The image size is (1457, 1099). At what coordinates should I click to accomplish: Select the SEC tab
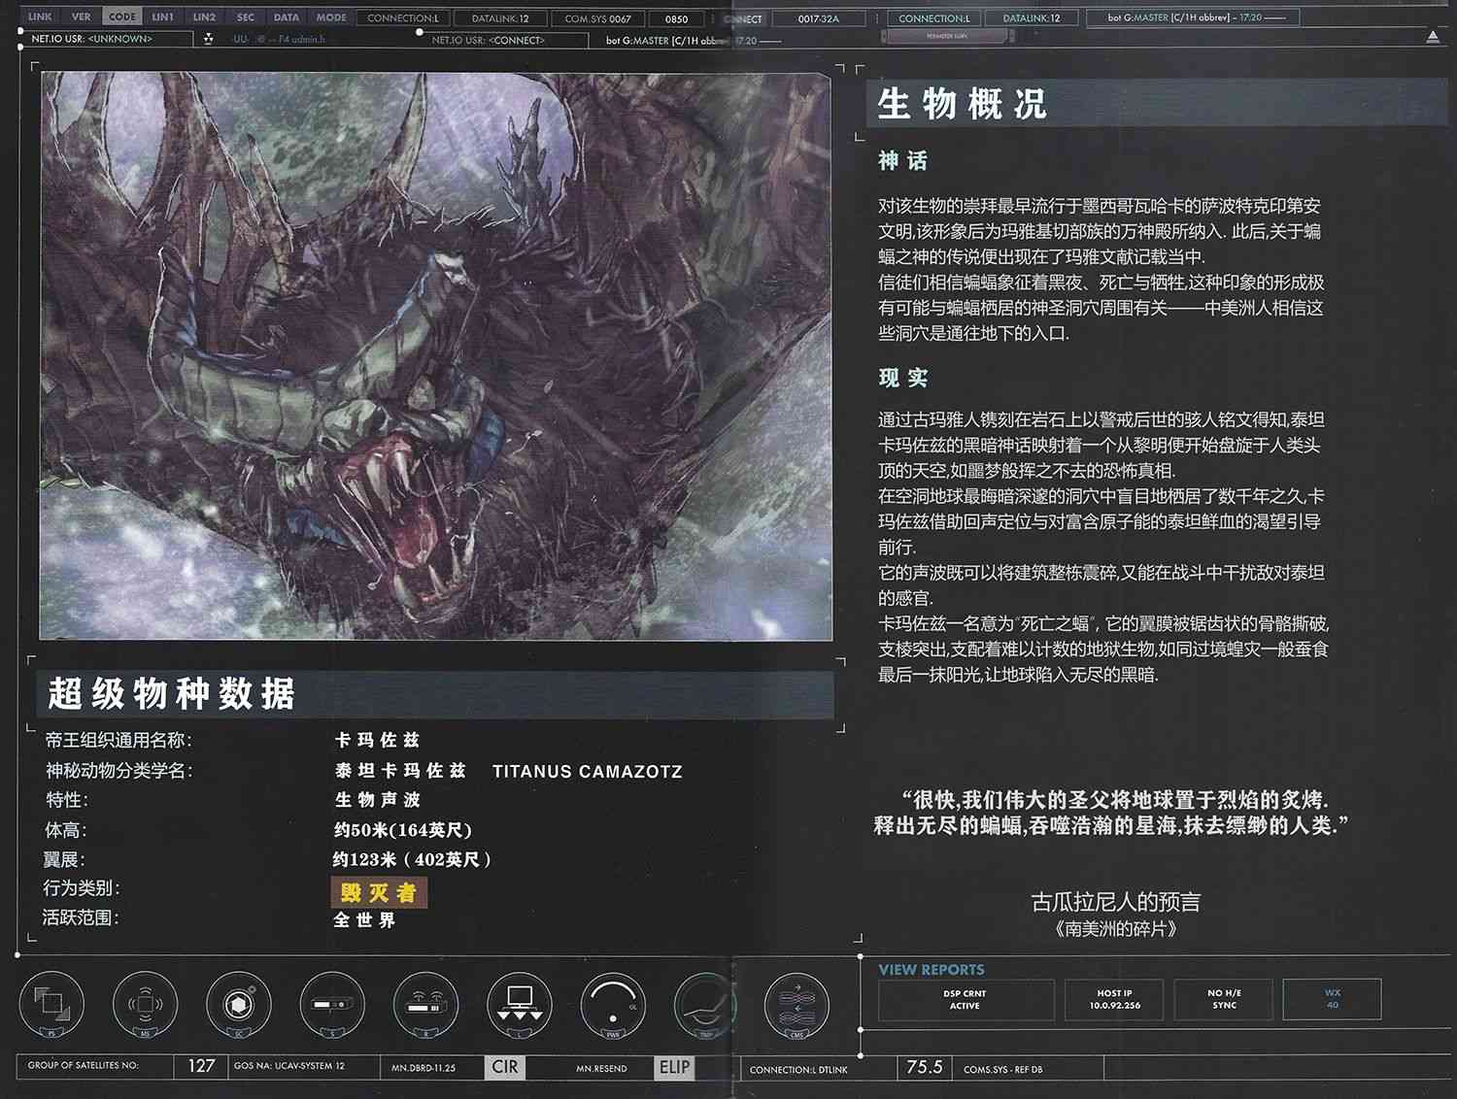pyautogui.click(x=246, y=17)
